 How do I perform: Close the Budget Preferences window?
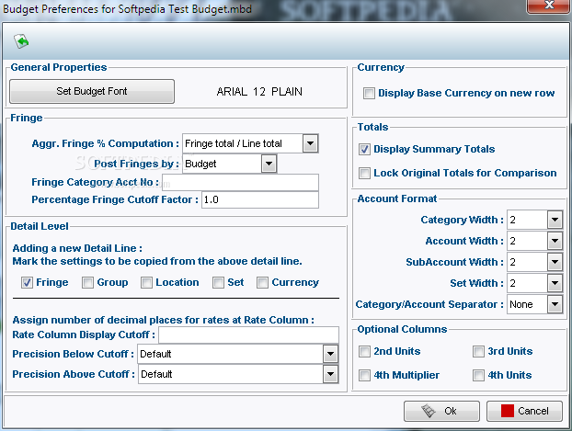pyautogui.click(x=549, y=6)
